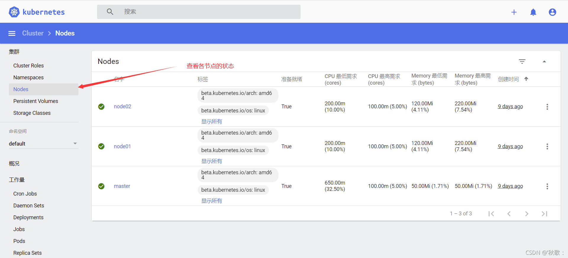Viewport: 568px width, 258px height.
Task: Click master '9 days ago' timestamp
Action: click(510, 186)
